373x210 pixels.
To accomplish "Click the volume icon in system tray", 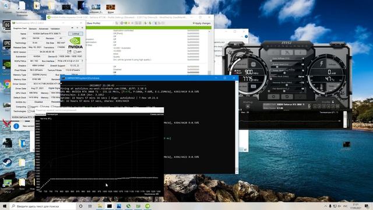I will [339, 206].
